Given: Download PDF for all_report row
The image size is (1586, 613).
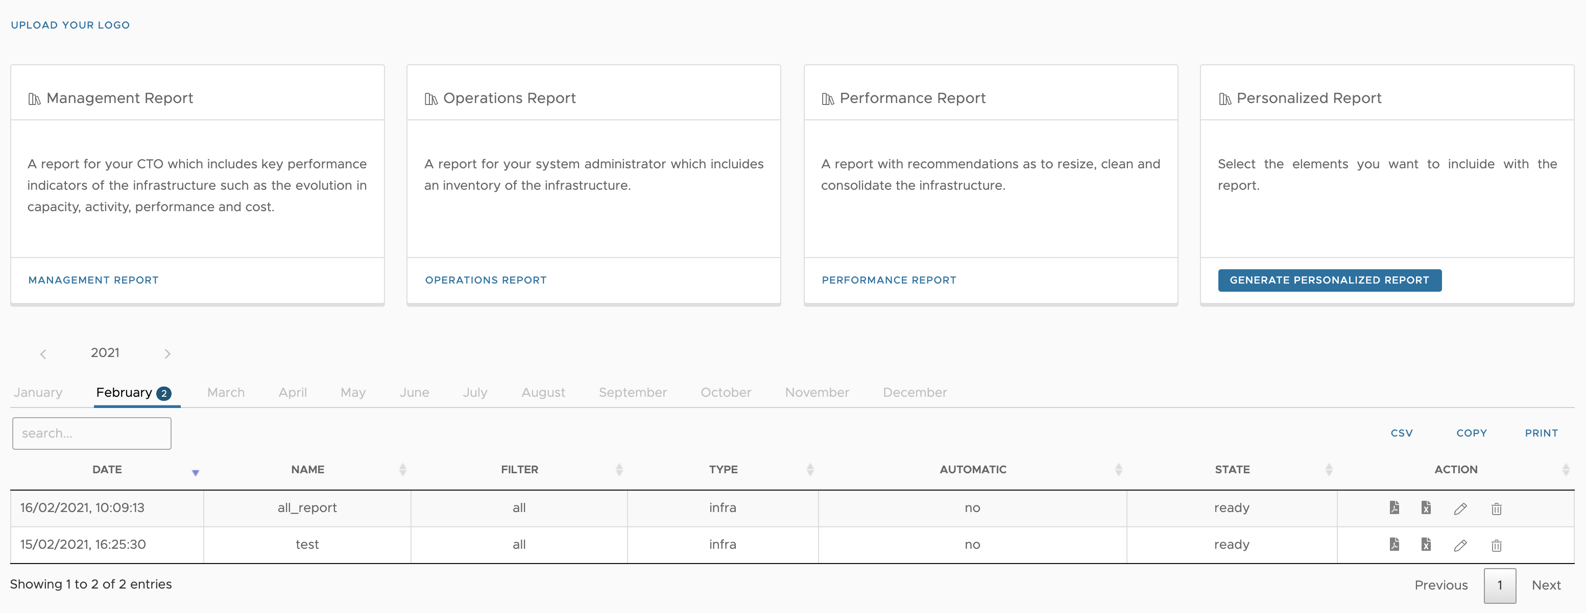Looking at the screenshot, I should tap(1394, 507).
